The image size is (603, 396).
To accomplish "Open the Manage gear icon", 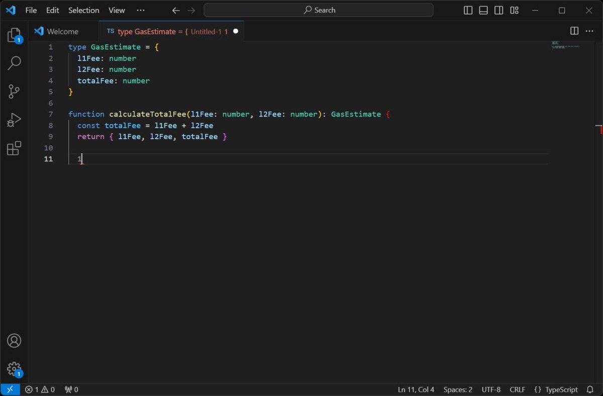I will [14, 369].
